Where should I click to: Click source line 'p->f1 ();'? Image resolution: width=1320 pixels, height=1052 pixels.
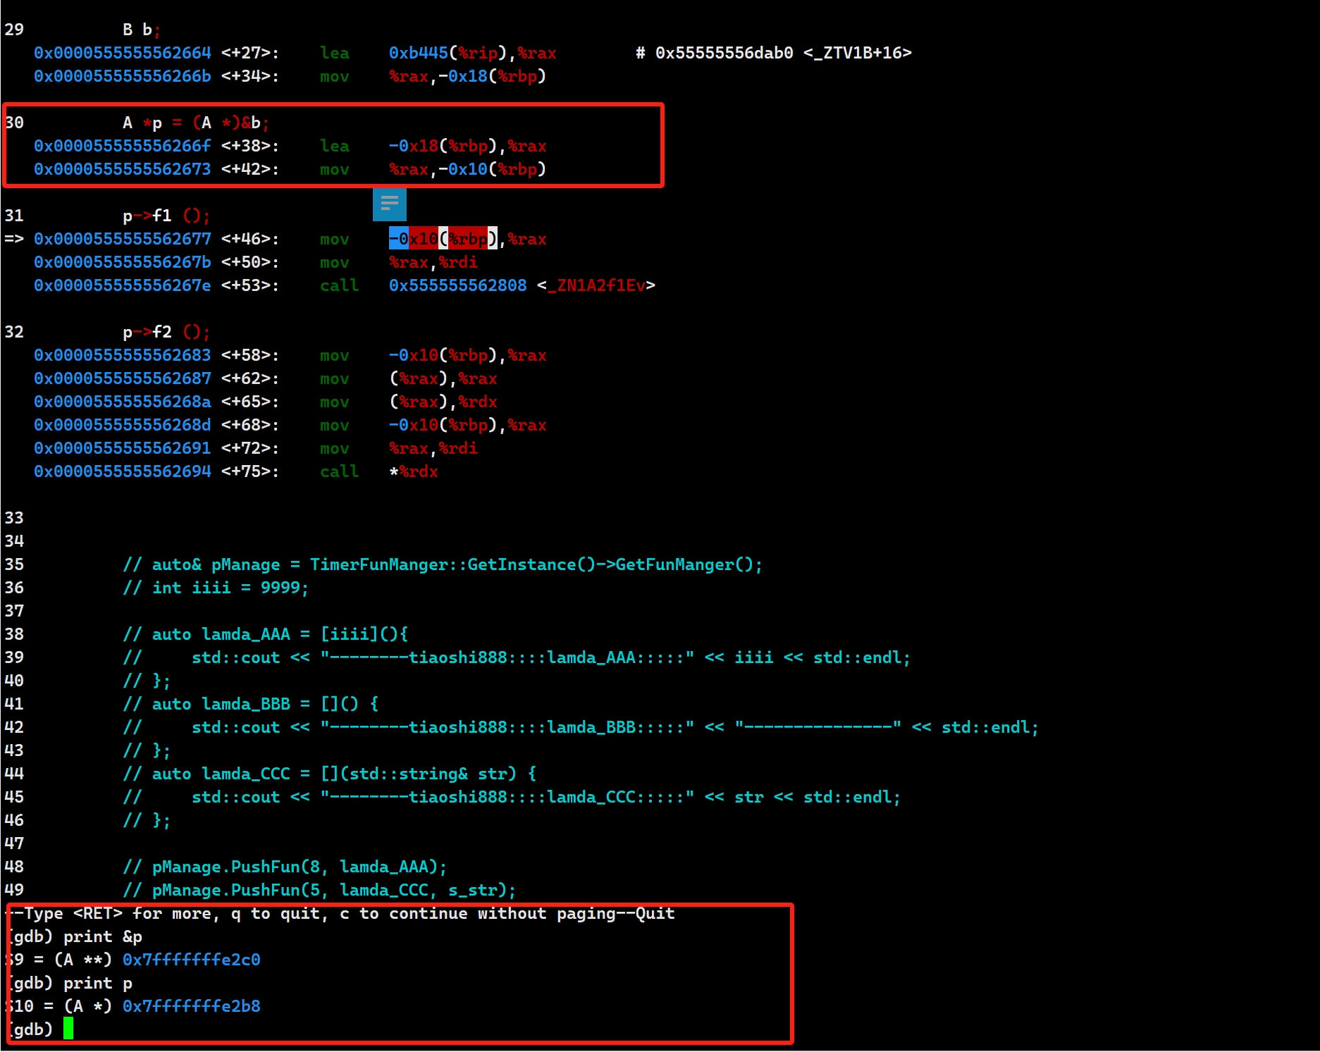166,216
